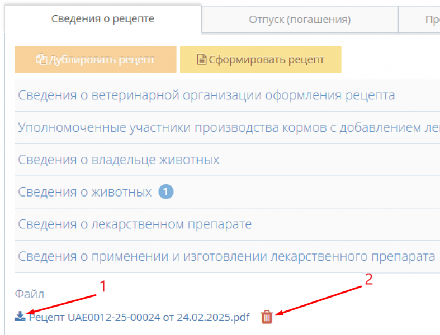Expand Сведения о применении и изготовлении section
The image size is (440, 335).
(x=226, y=257)
